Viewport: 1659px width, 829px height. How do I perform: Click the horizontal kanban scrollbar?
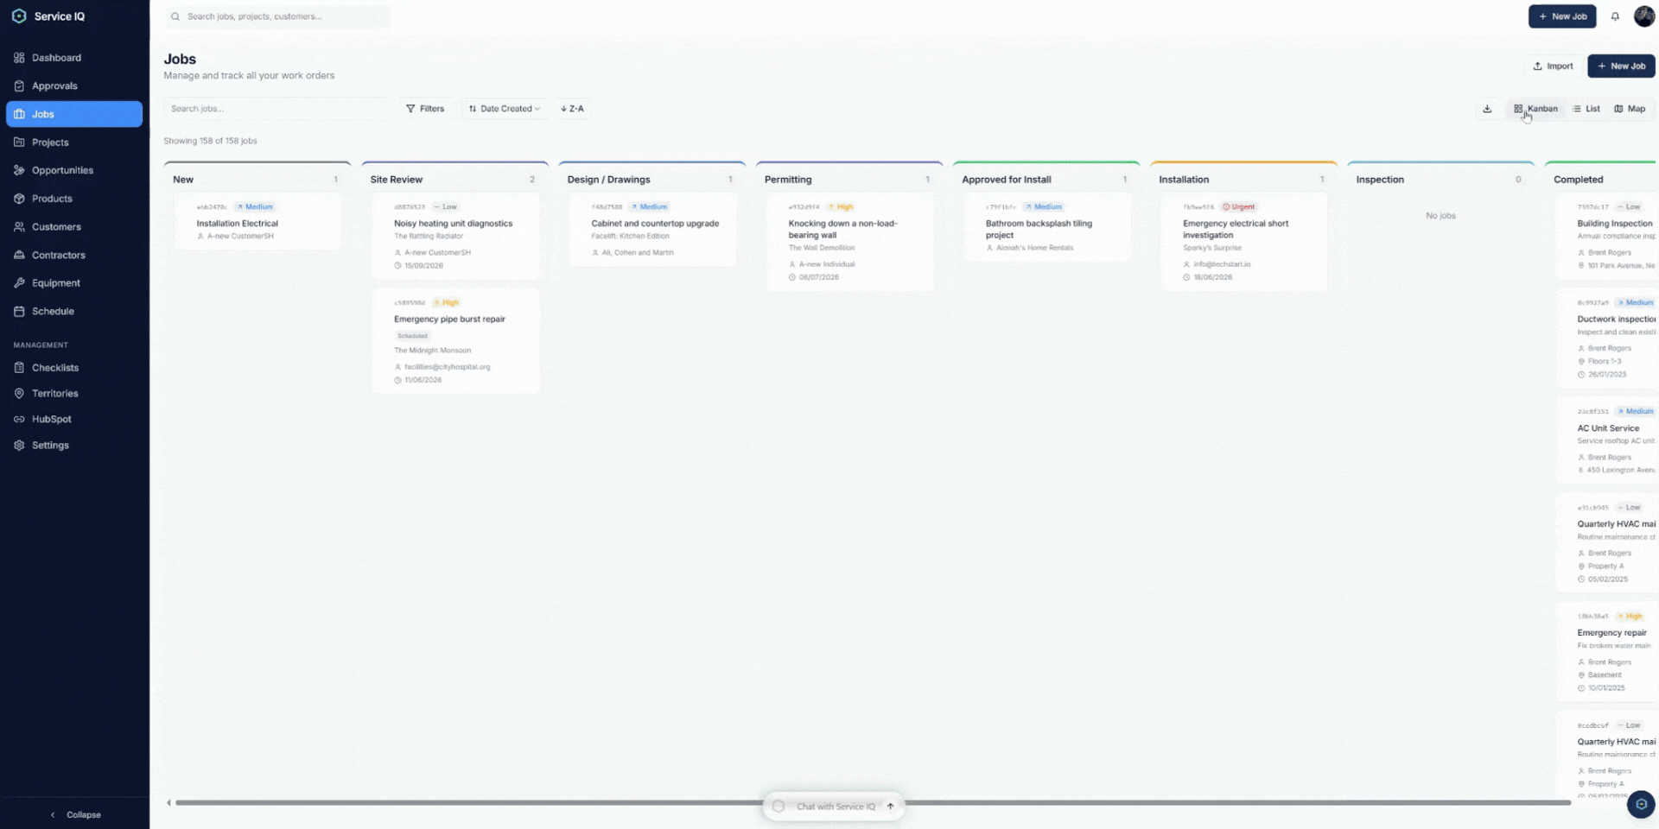point(873,803)
